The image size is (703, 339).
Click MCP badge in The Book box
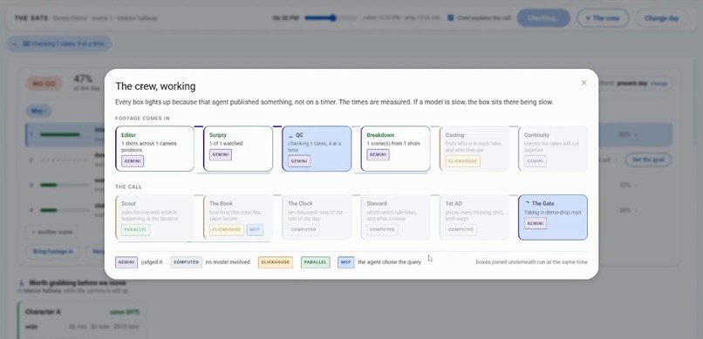click(x=255, y=230)
